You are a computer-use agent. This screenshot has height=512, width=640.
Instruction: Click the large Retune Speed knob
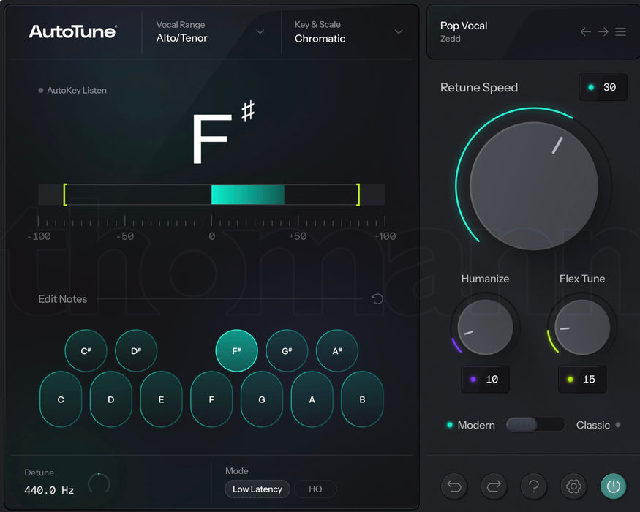click(534, 186)
